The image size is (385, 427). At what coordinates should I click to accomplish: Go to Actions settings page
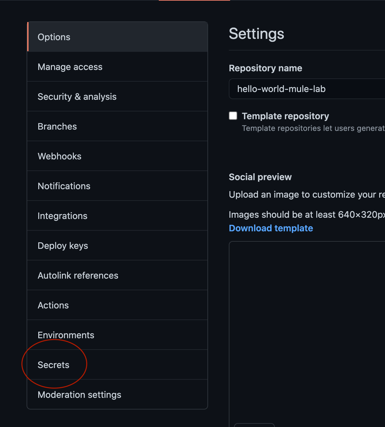click(x=53, y=305)
